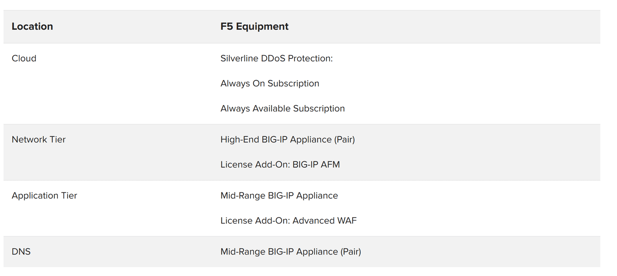The image size is (617, 276).
Task: Click the Silverline DDoS Protection text
Action: pos(276,59)
